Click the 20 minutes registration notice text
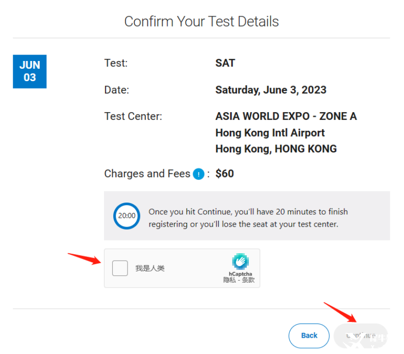The height and width of the screenshot is (354, 404). click(248, 218)
